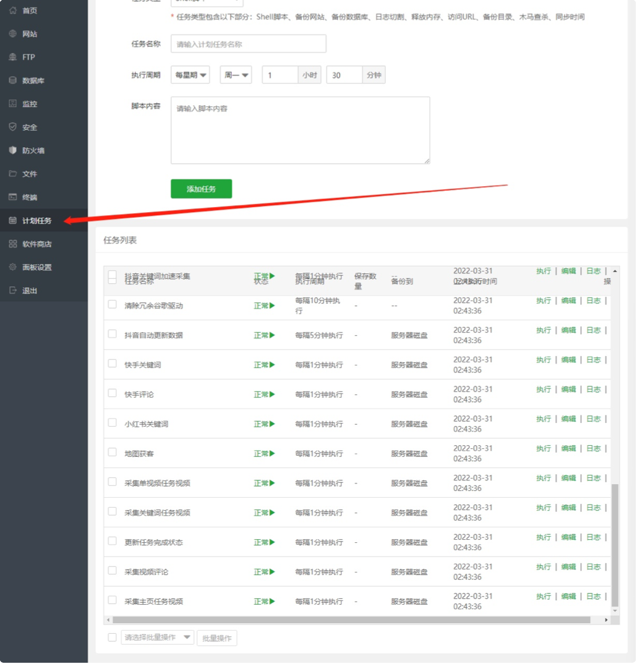Screen dimensions: 637x664
Task: Open the 周一 weekday dropdown
Action: click(x=236, y=75)
